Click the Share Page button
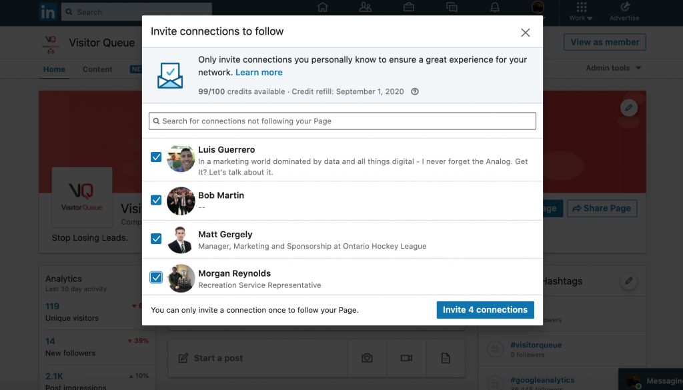 pos(602,209)
